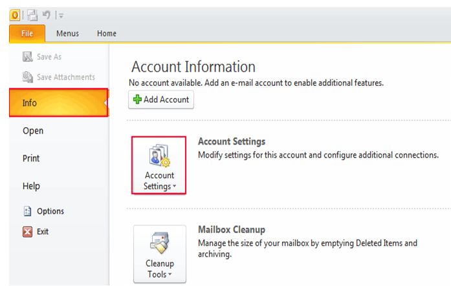Go to the Print section
Image resolution: width=451 pixels, height=286 pixels.
(31, 158)
